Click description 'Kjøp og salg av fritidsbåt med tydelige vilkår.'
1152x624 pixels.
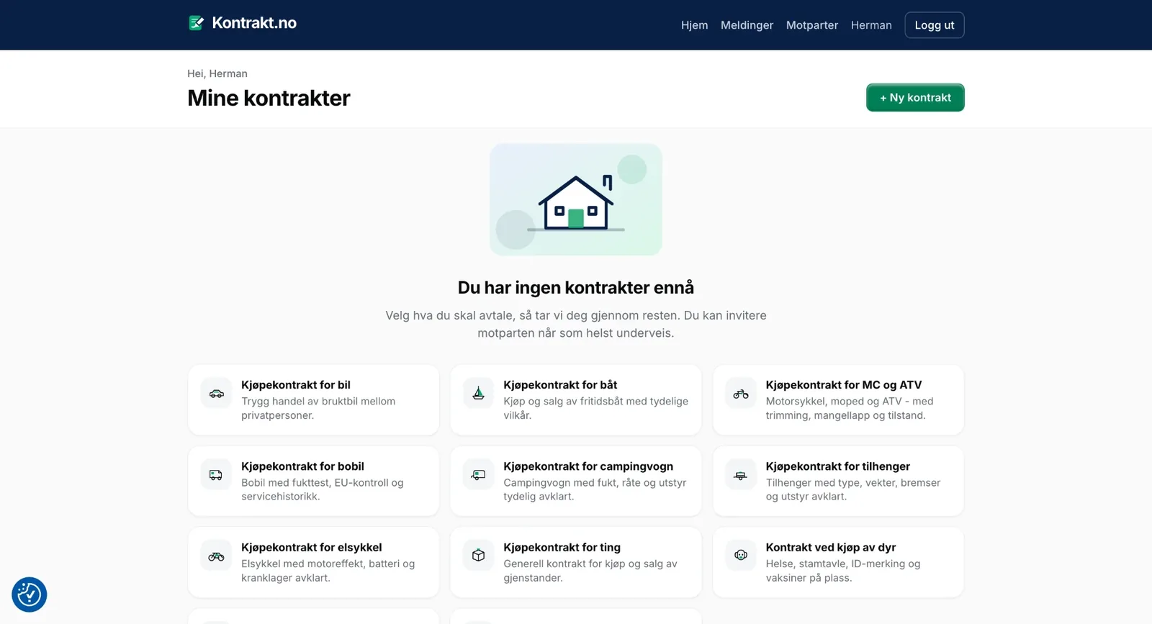click(596, 408)
